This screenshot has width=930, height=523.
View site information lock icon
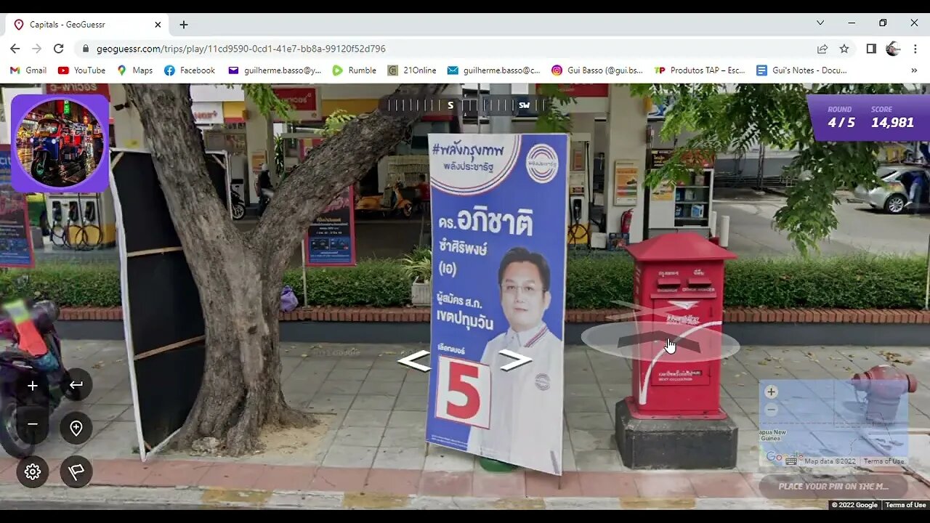coord(86,49)
